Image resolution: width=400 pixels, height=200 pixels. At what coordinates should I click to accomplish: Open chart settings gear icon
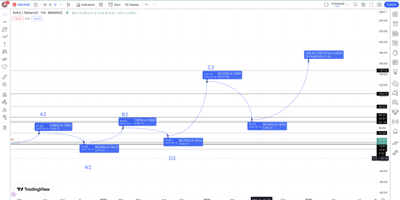tap(363, 5)
